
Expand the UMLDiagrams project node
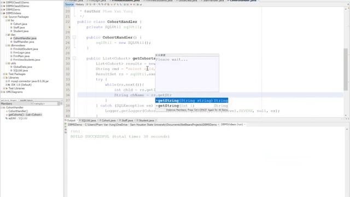click(2, 92)
